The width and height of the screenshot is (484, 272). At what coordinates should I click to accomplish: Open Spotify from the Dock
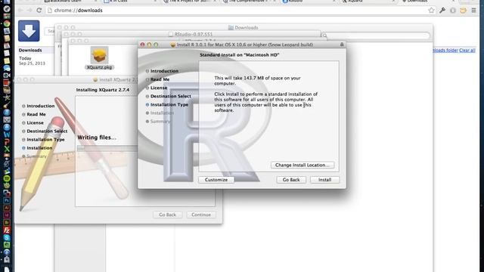tap(7, 178)
